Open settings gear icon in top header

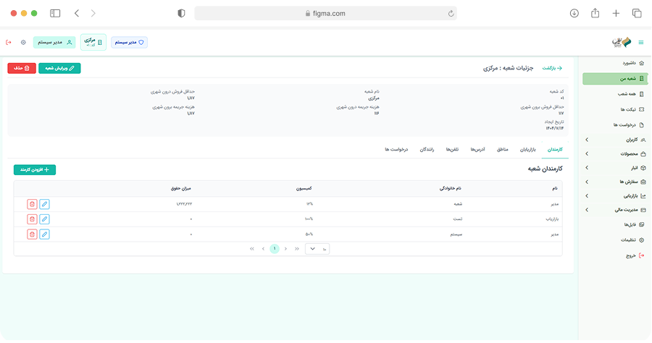click(x=23, y=43)
